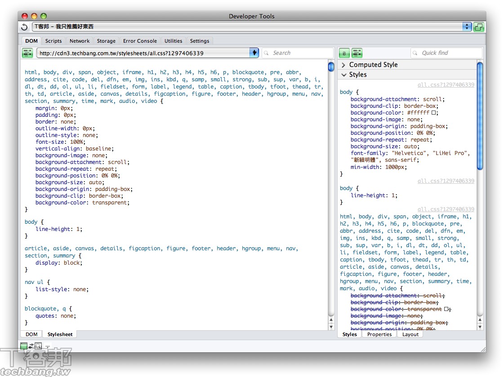Click the reload icon beside the page title

pyautogui.click(x=25, y=27)
